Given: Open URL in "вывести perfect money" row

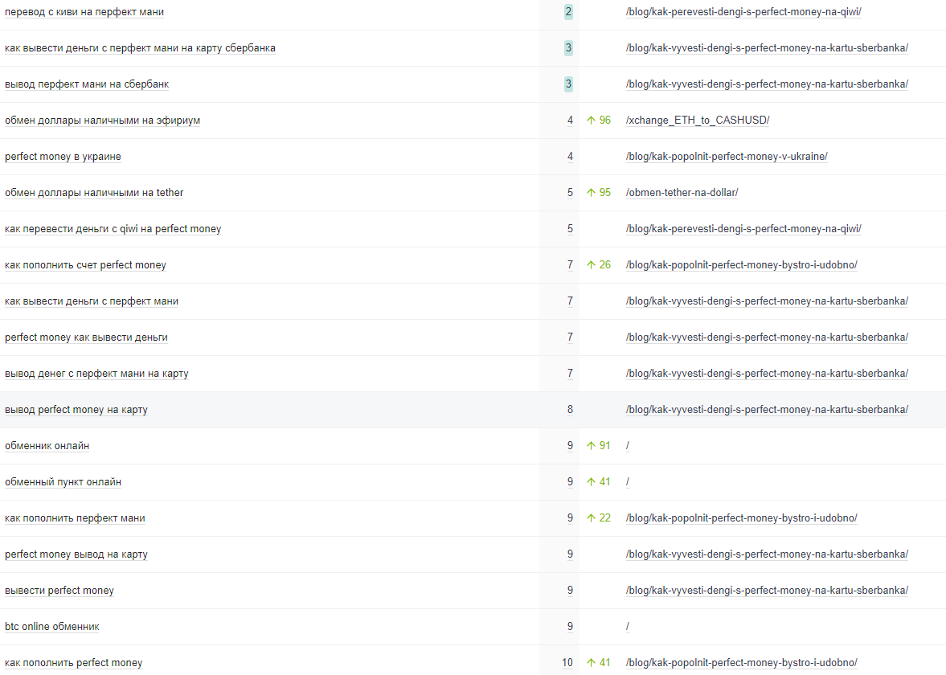Looking at the screenshot, I should (x=767, y=591).
